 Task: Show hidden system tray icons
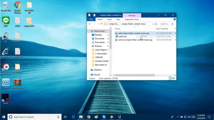(178, 117)
